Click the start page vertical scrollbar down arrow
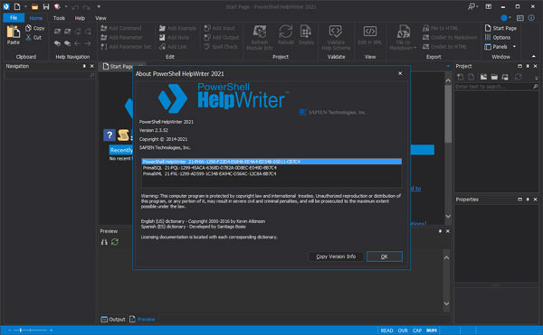The image size is (543, 335). point(448,216)
